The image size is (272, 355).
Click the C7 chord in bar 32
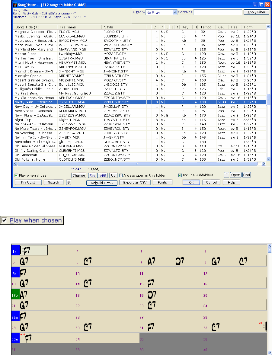[x=216, y=327]
